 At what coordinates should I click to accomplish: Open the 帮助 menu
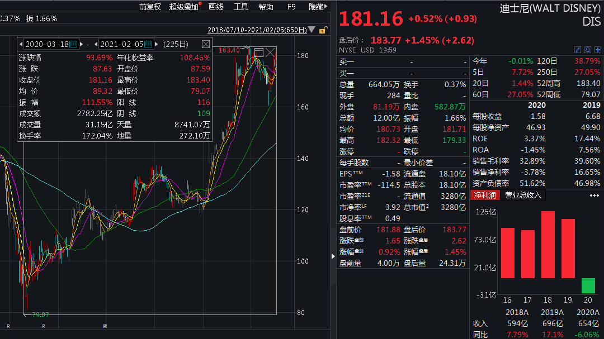266,7
